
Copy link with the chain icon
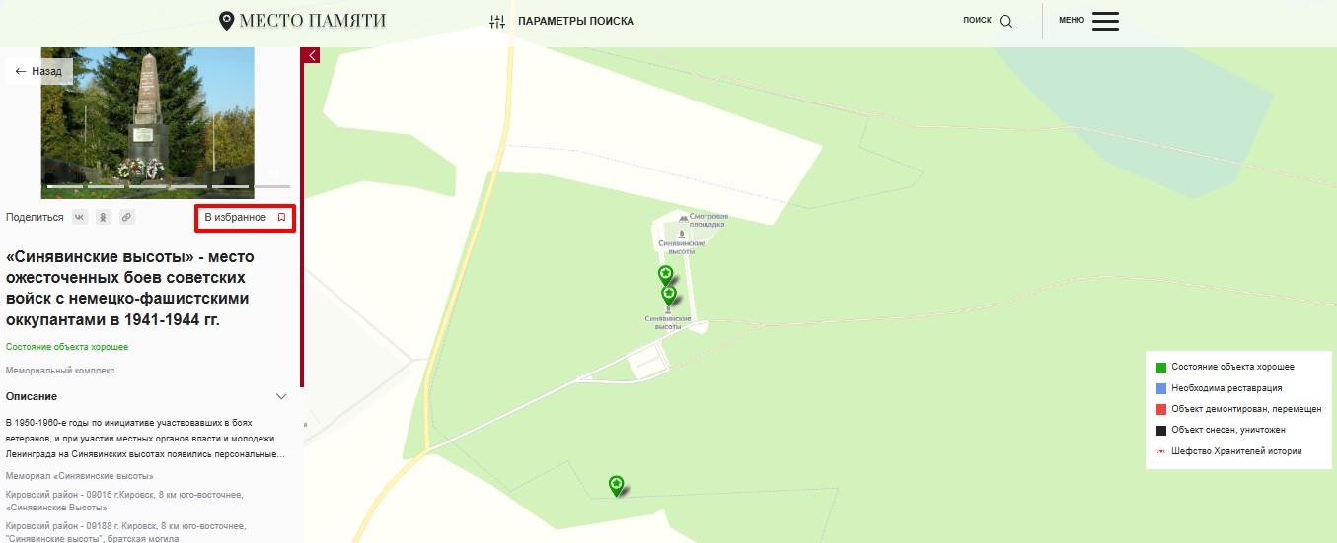pyautogui.click(x=126, y=217)
